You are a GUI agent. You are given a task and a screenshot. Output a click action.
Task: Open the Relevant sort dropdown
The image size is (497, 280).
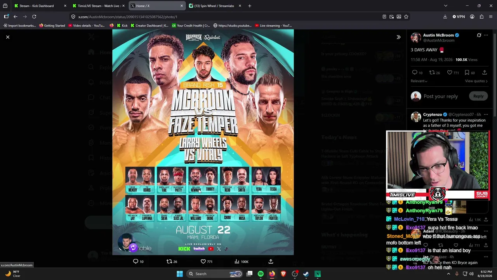[x=419, y=81]
